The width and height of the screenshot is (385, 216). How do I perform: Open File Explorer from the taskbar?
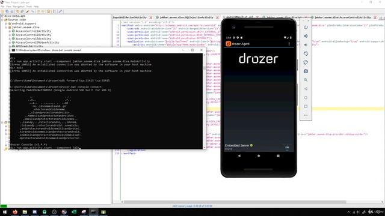[x=25, y=212]
